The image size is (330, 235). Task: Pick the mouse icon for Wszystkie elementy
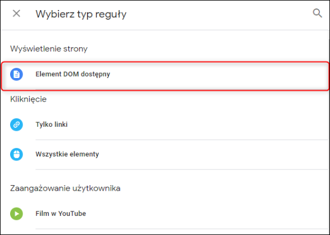[16, 154]
